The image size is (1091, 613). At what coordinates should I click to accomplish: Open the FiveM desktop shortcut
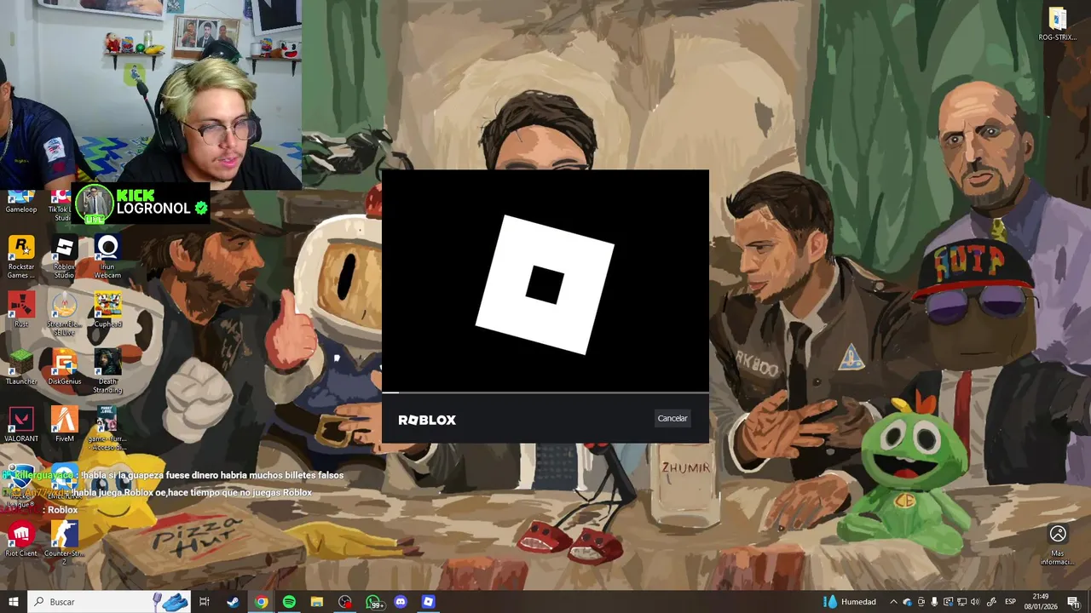[64, 424]
